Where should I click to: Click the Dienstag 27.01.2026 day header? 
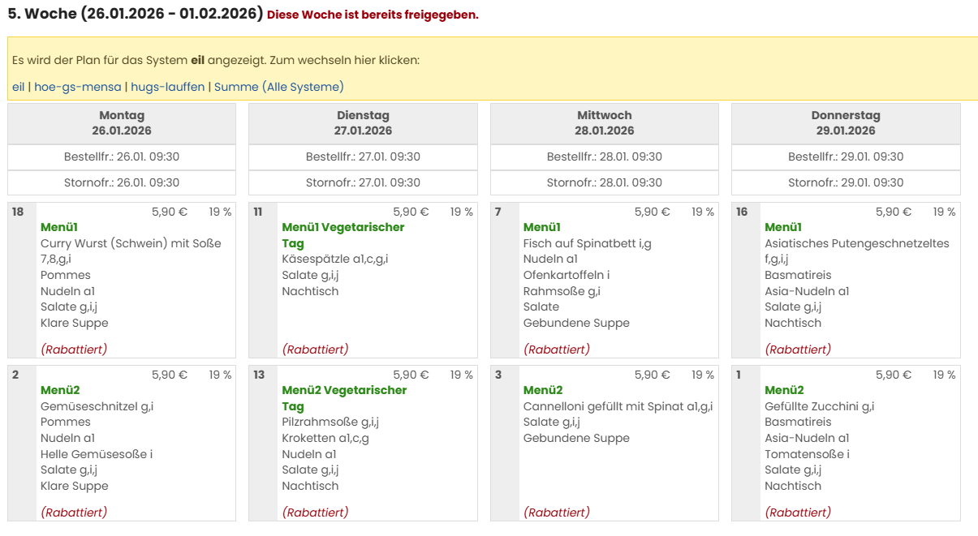[x=363, y=123]
